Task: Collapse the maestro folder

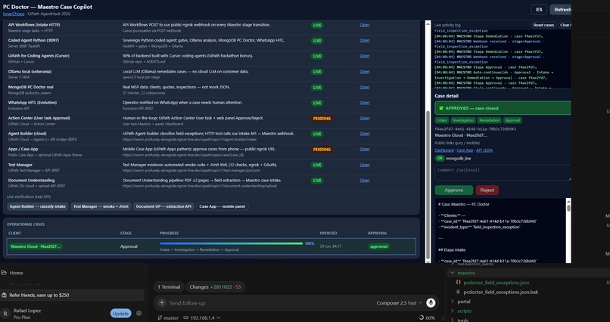Action: [452, 273]
